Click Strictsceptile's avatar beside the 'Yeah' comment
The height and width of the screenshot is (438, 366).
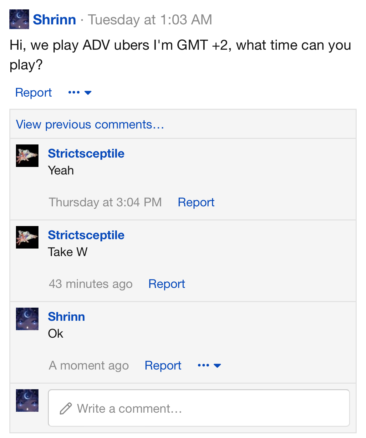27,156
